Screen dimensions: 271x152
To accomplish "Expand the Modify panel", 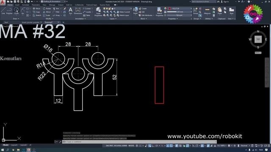I will coord(49,19).
